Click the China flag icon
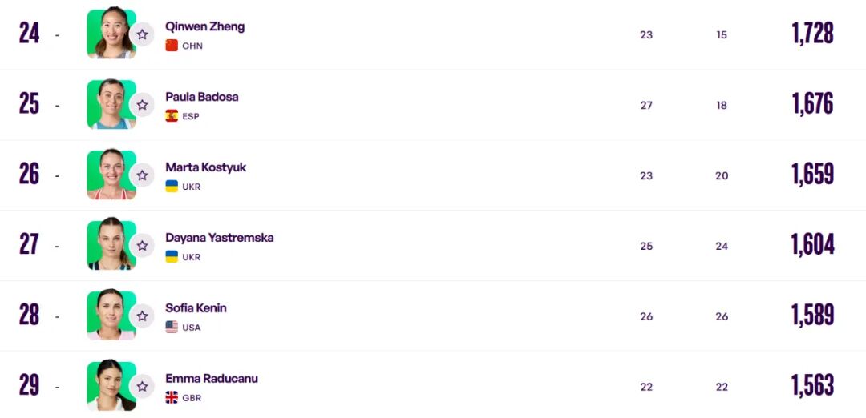 172,46
